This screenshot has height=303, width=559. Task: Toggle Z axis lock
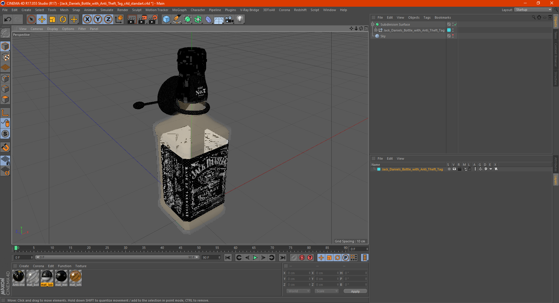tap(108, 20)
